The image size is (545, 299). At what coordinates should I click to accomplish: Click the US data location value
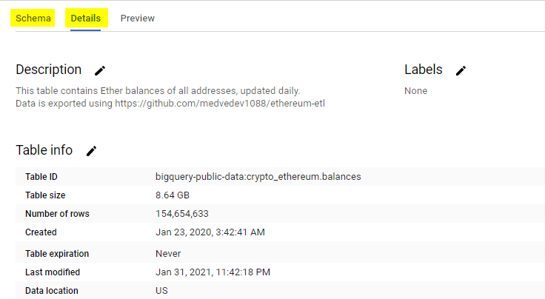click(161, 290)
